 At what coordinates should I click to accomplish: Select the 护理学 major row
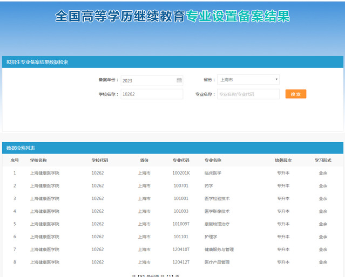[x=211, y=237]
